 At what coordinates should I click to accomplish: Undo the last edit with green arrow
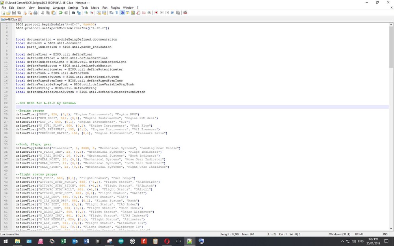coord(61,13)
